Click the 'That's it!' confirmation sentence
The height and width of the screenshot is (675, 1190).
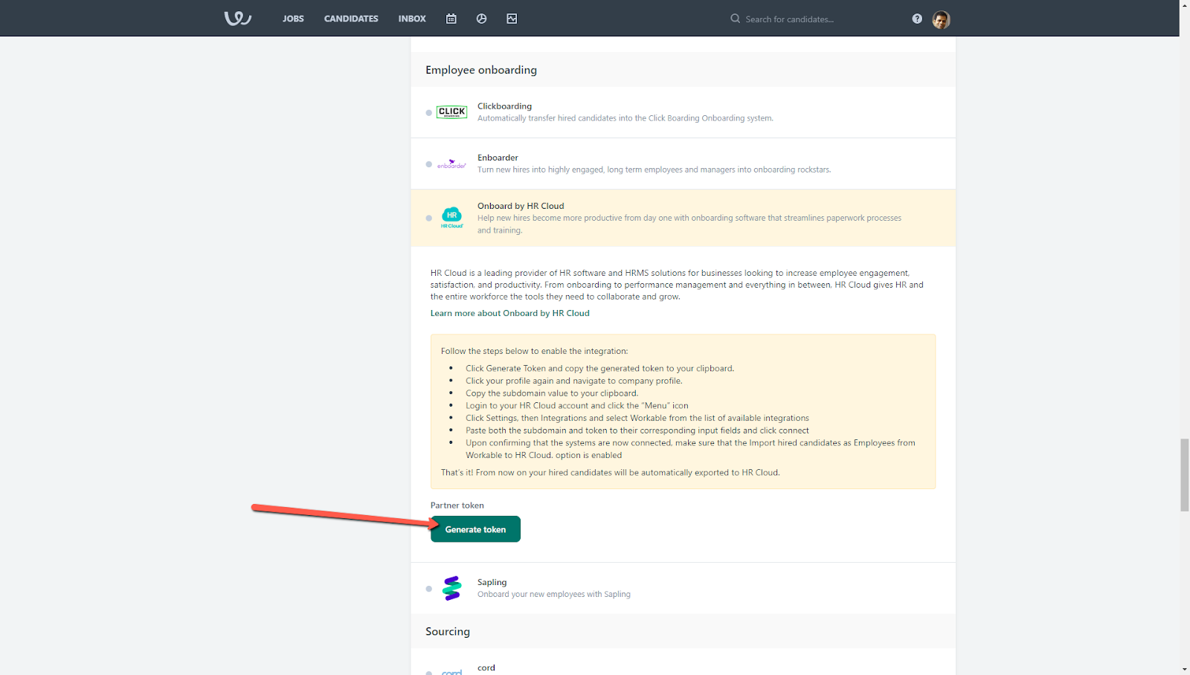610,472
